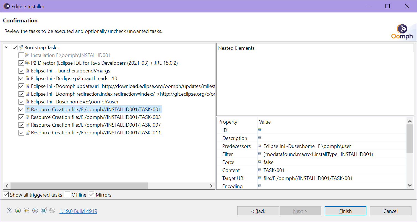Uncheck the TASK-011 Resource Creation checkbox
The width and height of the screenshot is (417, 222).
(21, 133)
